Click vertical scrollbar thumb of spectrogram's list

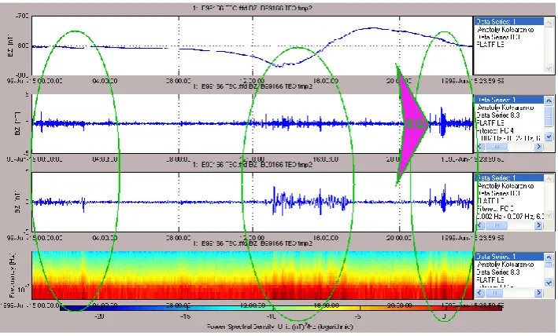[549, 265]
